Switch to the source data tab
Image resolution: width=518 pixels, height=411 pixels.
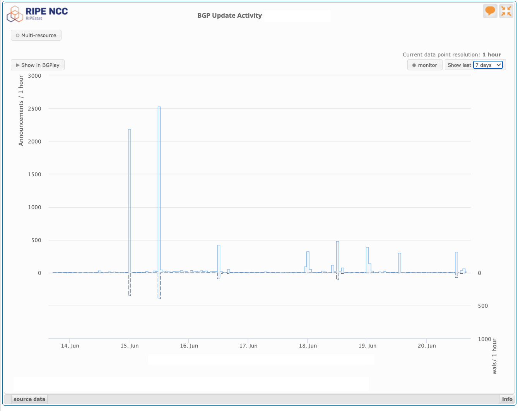point(29,399)
